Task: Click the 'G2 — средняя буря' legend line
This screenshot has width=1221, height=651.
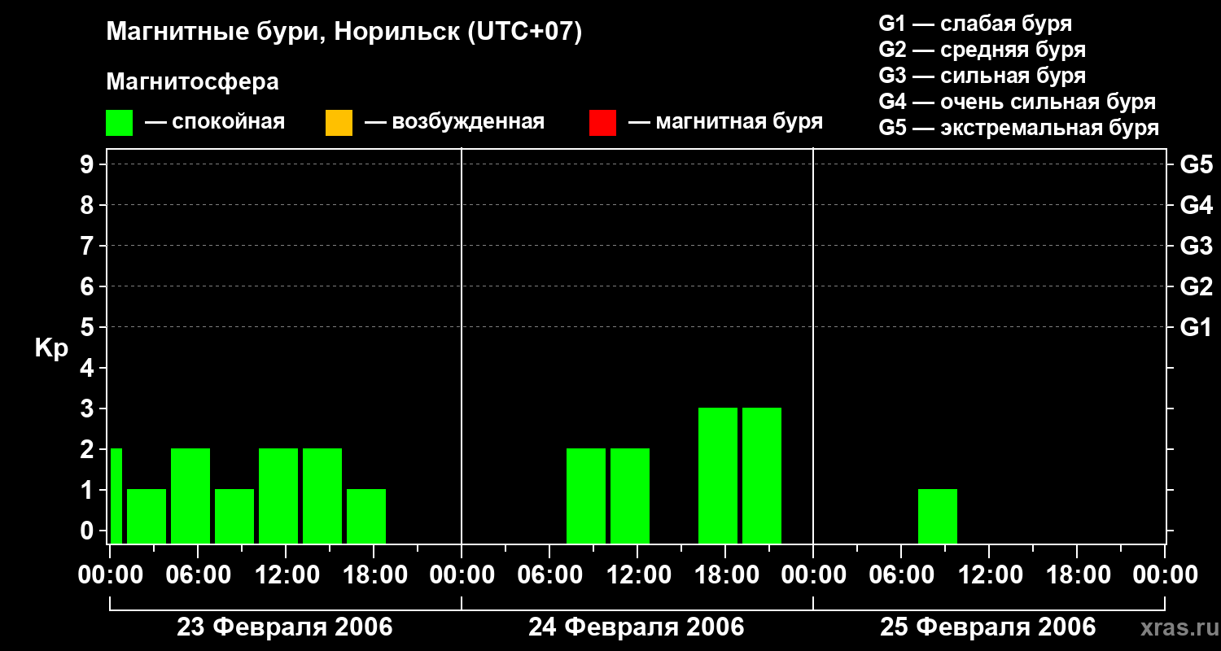Action: click(982, 50)
